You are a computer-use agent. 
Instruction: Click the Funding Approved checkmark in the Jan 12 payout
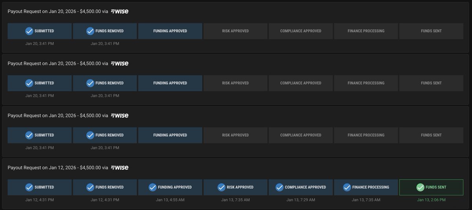tap(153, 187)
